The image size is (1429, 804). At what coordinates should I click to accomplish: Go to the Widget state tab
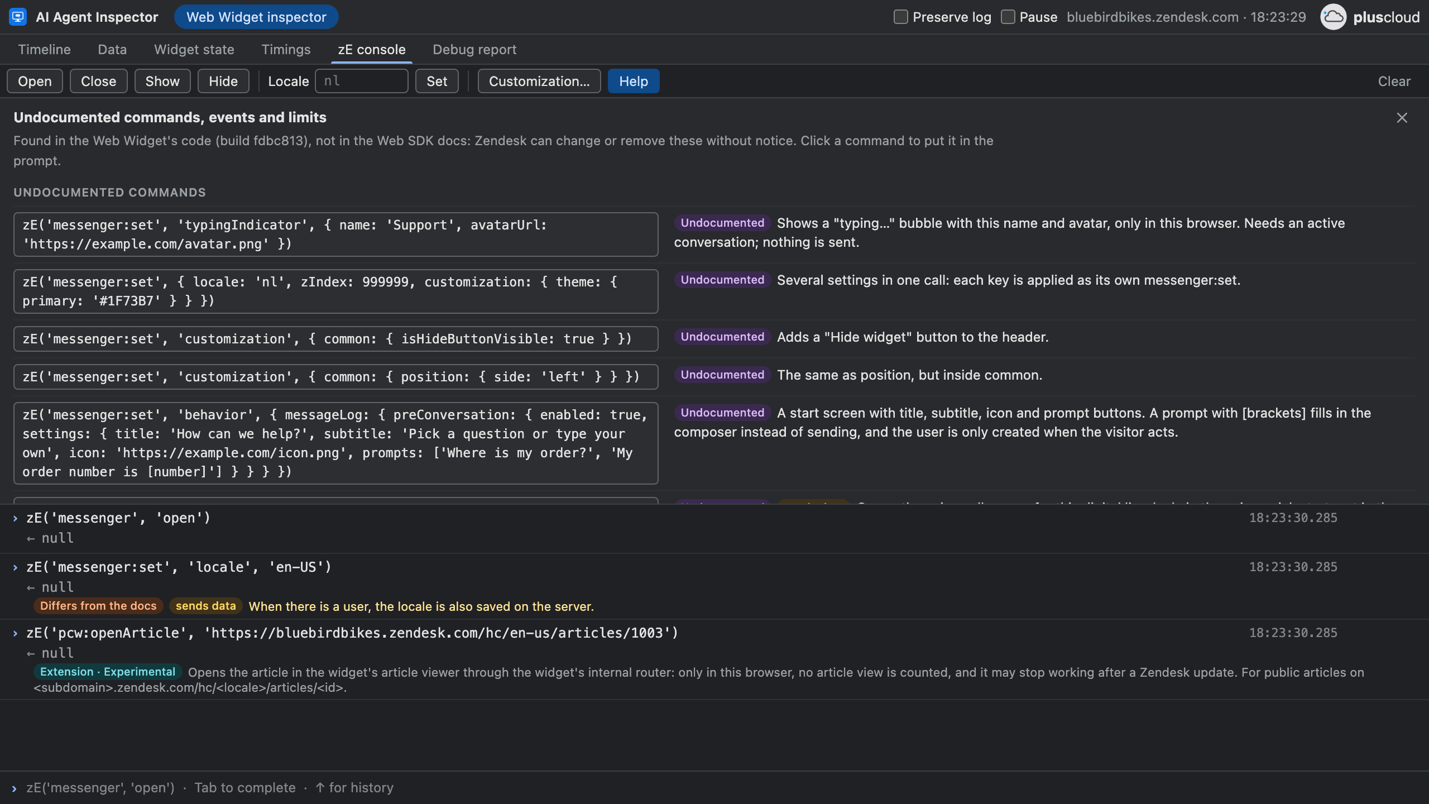tap(194, 50)
